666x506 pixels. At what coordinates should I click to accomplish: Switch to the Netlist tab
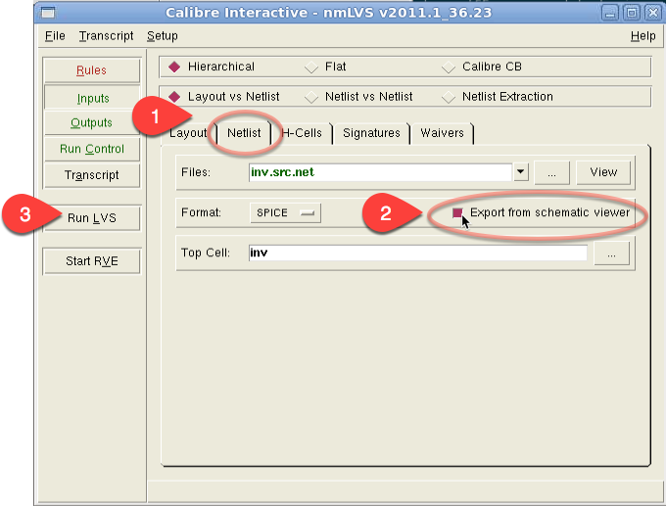(244, 133)
